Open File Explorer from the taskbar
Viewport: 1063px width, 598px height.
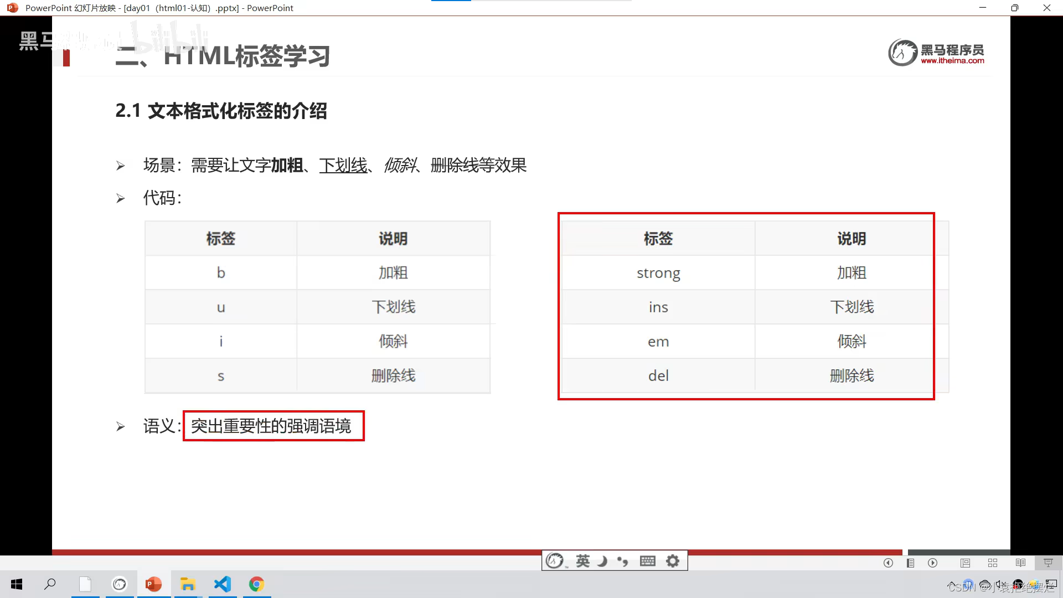tap(188, 584)
